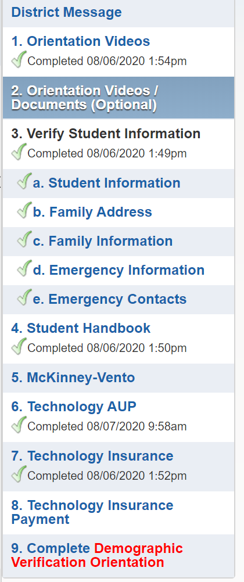Click the checkmark under Student Handbook
The image size is (244, 582).
[19, 346]
